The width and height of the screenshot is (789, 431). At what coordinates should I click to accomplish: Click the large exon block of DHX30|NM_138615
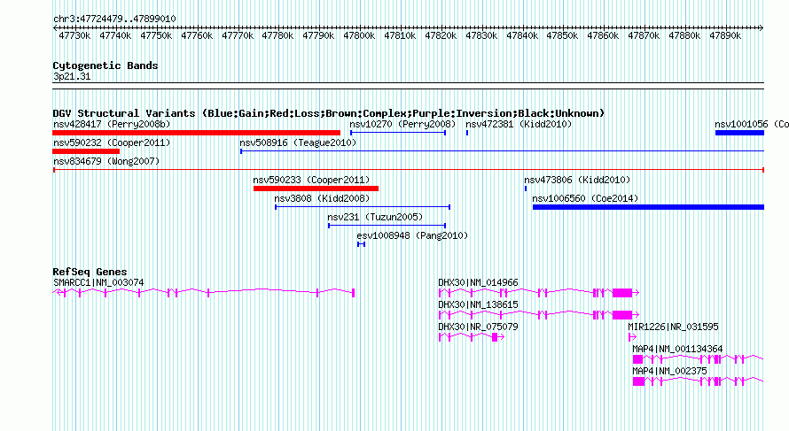(x=622, y=315)
